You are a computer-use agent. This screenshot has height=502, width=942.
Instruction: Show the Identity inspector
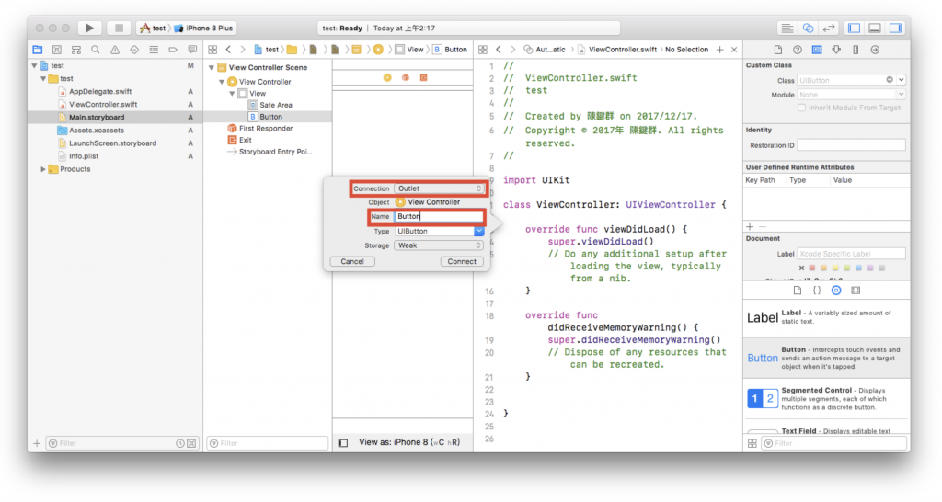817,50
